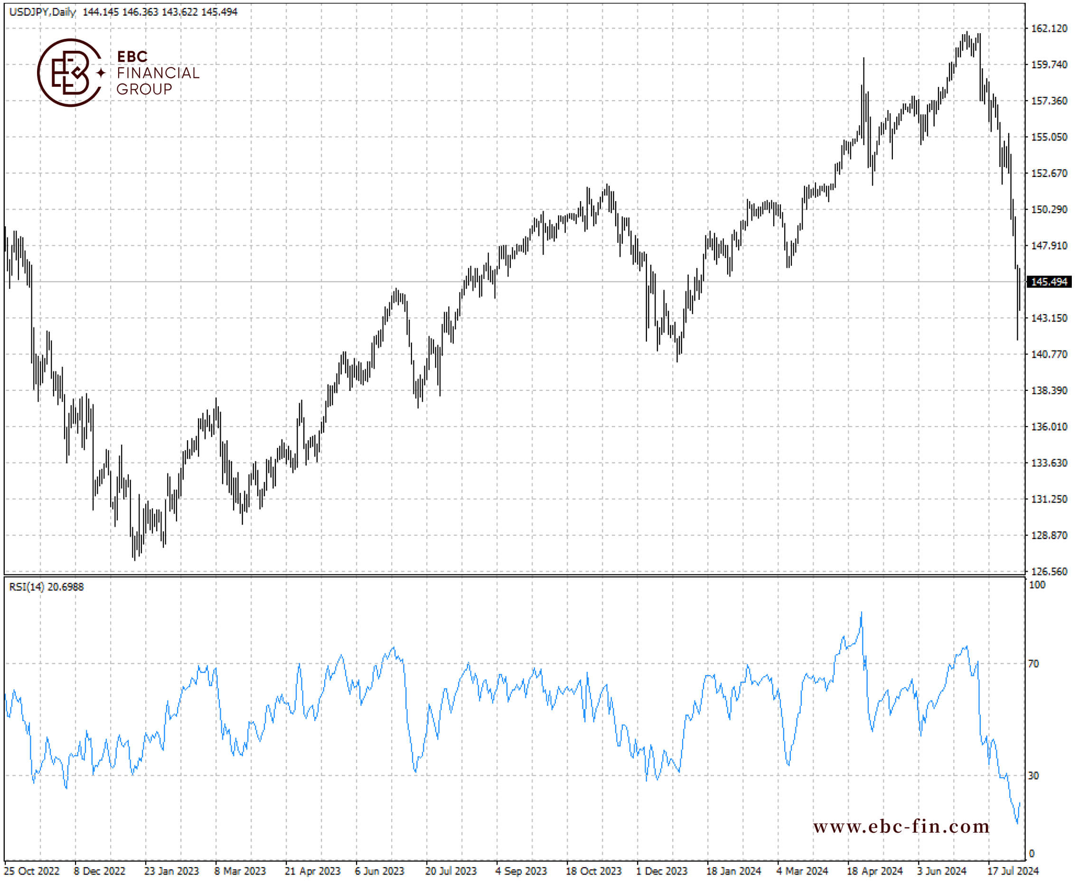This screenshot has width=1078, height=881.
Task: Select the 18 Apr 2024 timeline marker
Action: [874, 871]
